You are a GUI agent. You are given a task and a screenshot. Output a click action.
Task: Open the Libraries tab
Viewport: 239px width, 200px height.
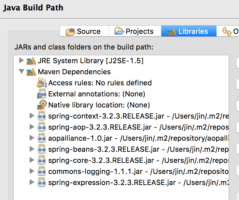click(189, 31)
